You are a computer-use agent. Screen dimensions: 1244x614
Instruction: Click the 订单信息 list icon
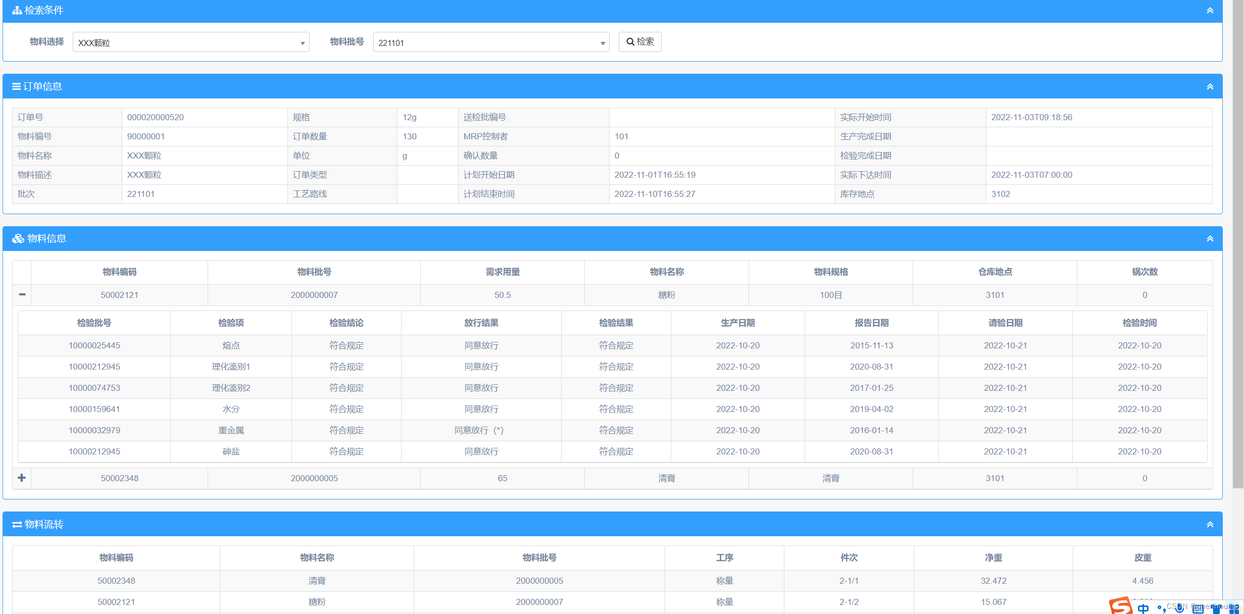pyautogui.click(x=16, y=87)
